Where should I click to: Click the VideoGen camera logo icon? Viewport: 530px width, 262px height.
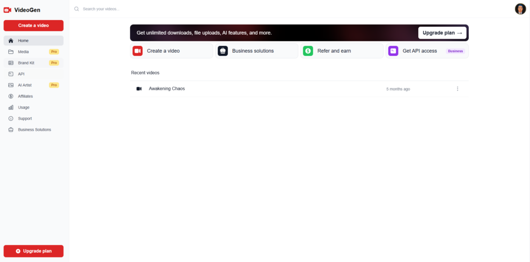click(x=7, y=10)
